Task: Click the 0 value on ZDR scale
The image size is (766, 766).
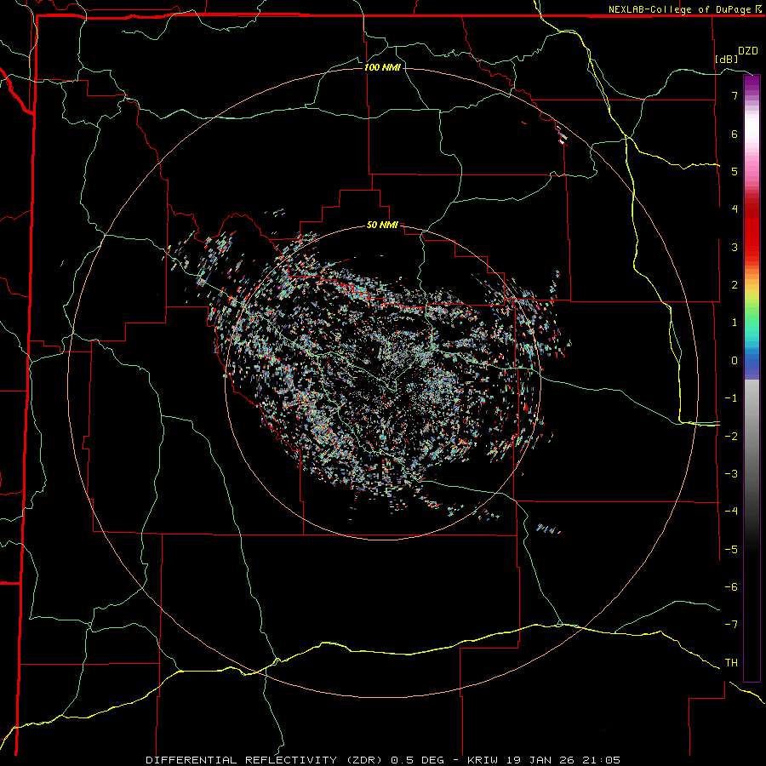Action: [x=735, y=361]
